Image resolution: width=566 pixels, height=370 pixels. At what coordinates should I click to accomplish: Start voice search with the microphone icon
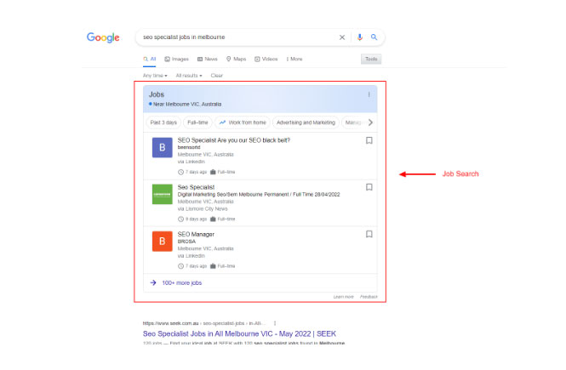[359, 37]
